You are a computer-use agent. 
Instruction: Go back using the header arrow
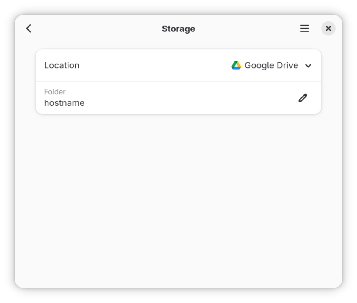[29, 29]
